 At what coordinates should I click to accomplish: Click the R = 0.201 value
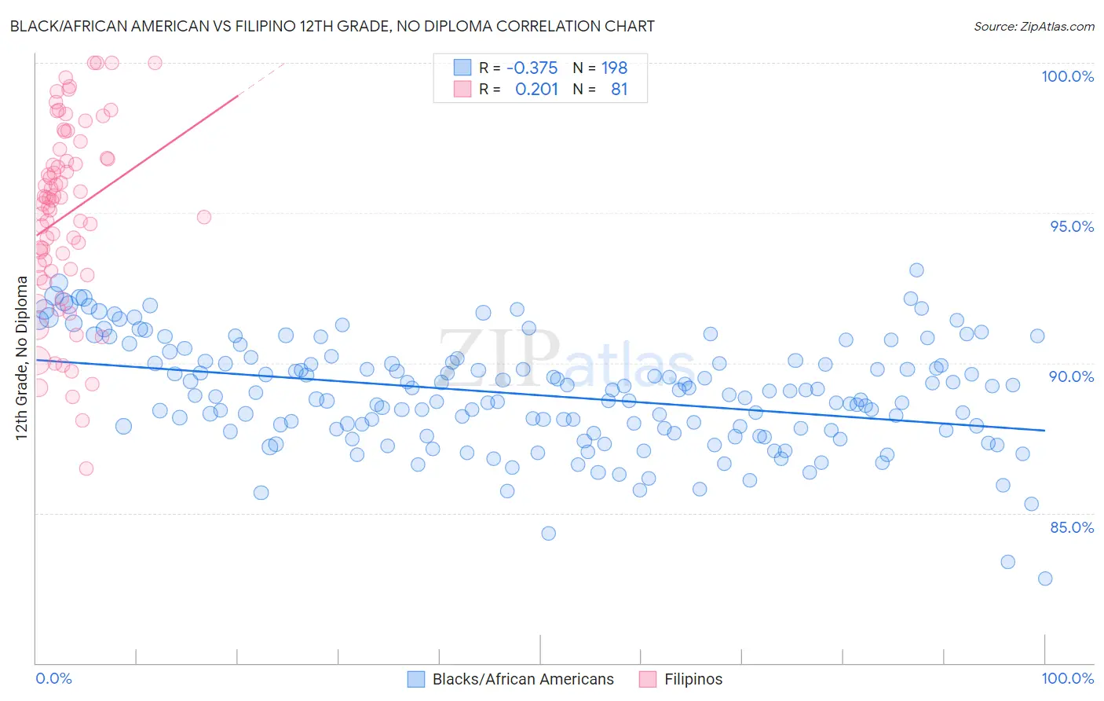[x=518, y=89]
